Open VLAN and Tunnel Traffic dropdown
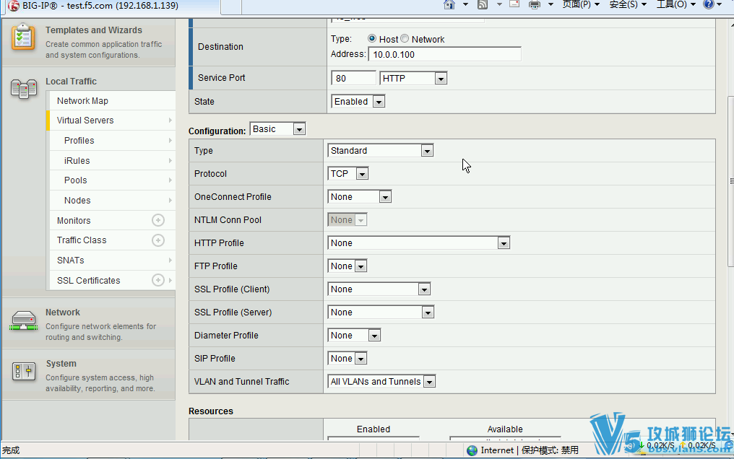Screen dimensions: 734x459 (x=381, y=382)
